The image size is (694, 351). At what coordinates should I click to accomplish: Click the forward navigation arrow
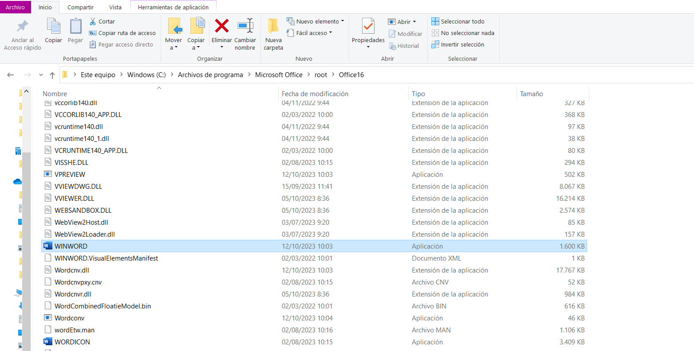[28, 75]
